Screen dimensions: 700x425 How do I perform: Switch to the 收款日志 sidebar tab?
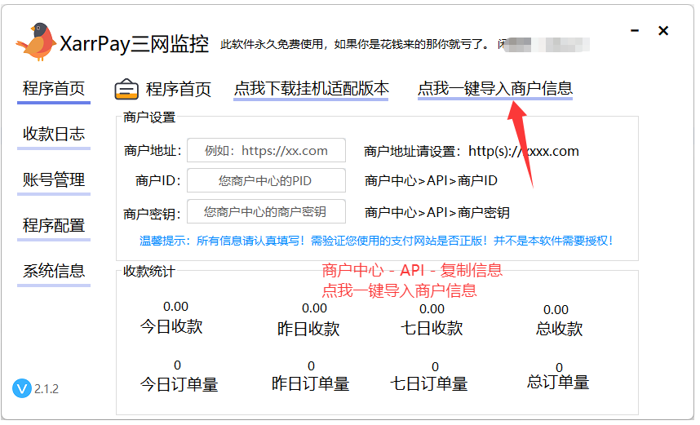coord(54,135)
